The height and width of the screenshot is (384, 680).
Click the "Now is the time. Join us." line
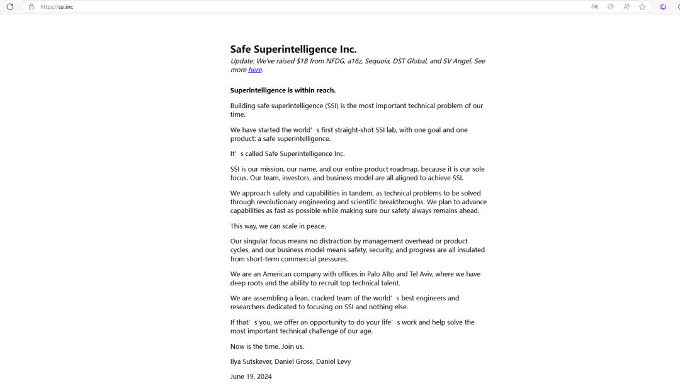pyautogui.click(x=267, y=346)
